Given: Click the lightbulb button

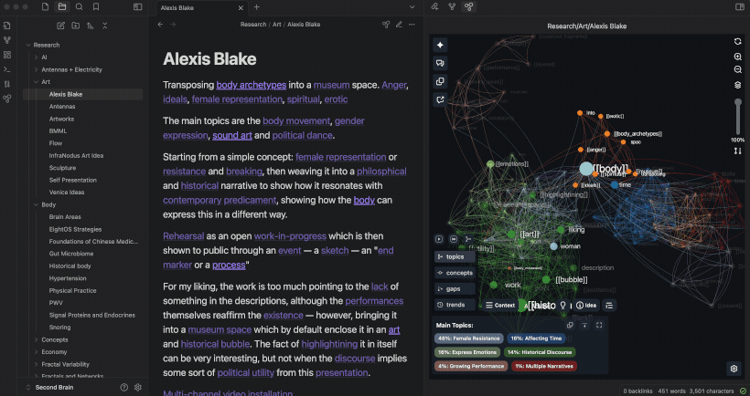Looking at the screenshot, I should pyautogui.click(x=563, y=306).
